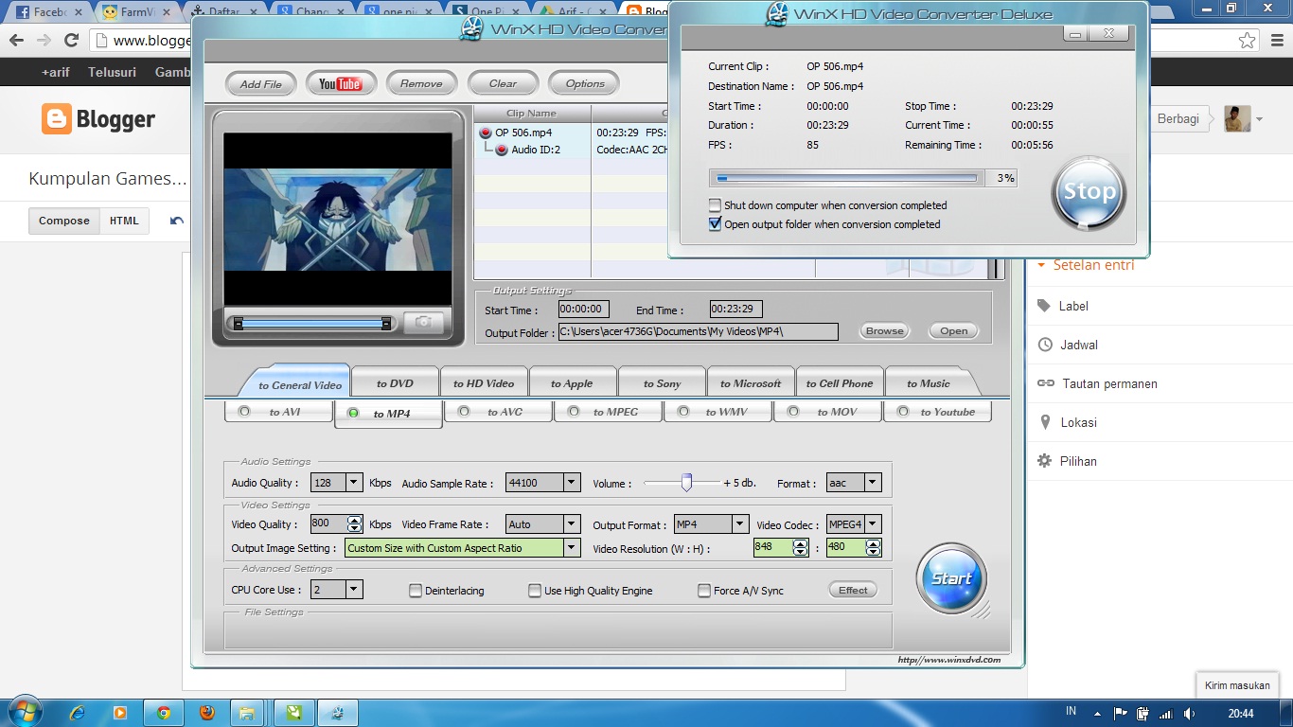Reload the Blogger page in Chrome
The height and width of the screenshot is (727, 1293).
[x=71, y=41]
